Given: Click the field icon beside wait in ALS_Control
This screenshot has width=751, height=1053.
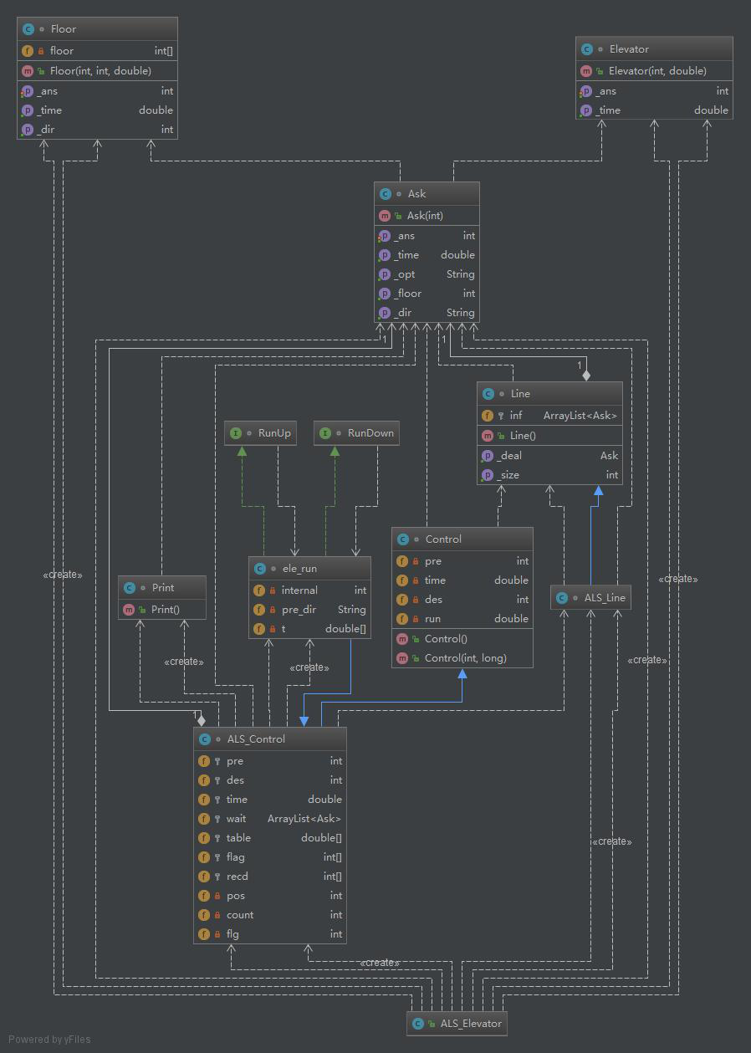Looking at the screenshot, I should pos(204,819).
